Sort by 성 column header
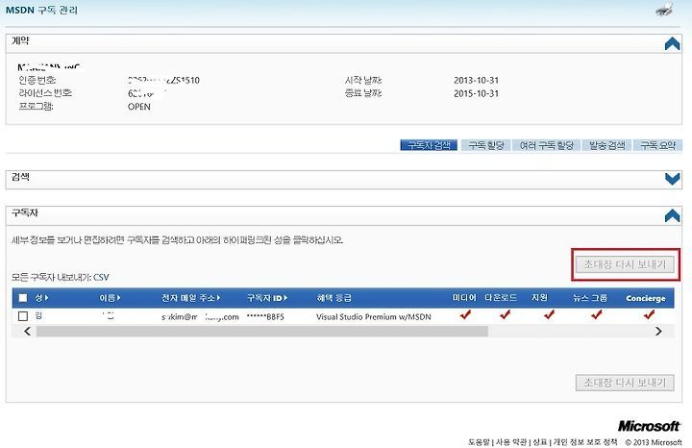692x448 pixels. pyautogui.click(x=41, y=298)
